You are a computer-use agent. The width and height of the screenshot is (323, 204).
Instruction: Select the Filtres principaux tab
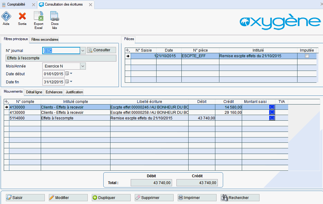coord(16,39)
